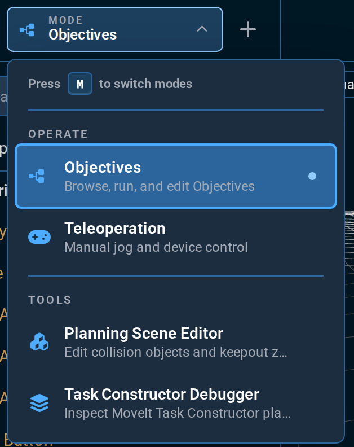354x447 pixels.
Task: Select the Objectives mode entry
Action: tap(176, 176)
